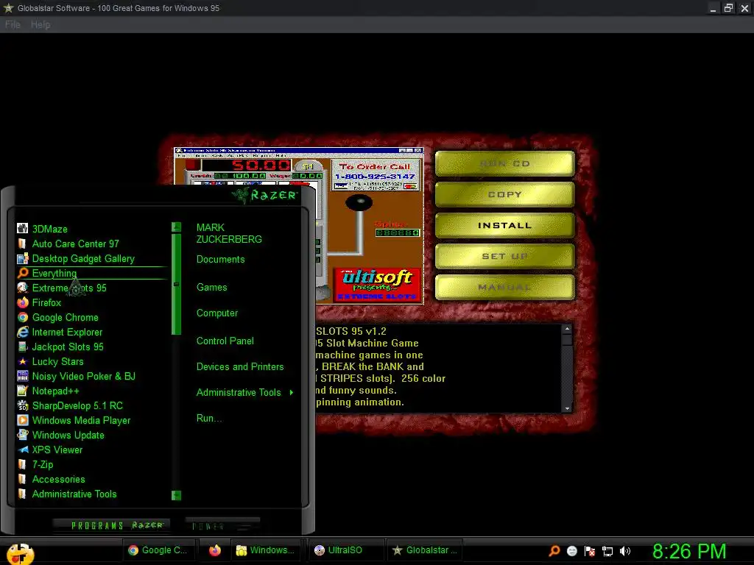Click programs list scroll down arrow

[177, 495]
